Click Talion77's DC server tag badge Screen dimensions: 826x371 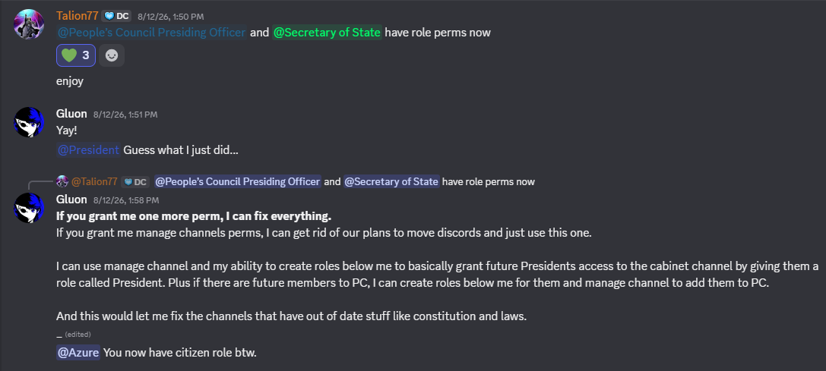[x=116, y=16]
